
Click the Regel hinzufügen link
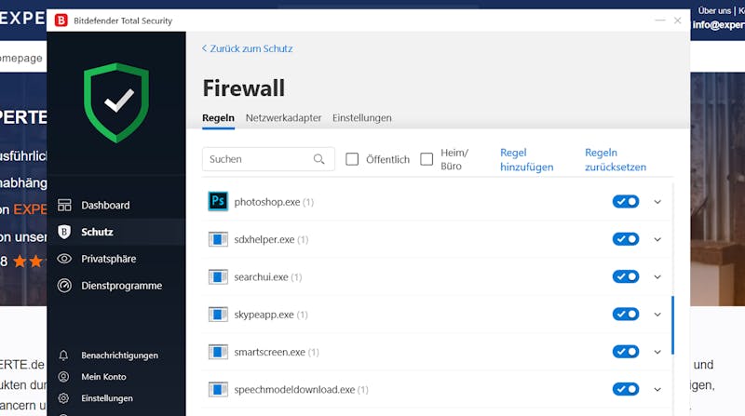coord(526,159)
